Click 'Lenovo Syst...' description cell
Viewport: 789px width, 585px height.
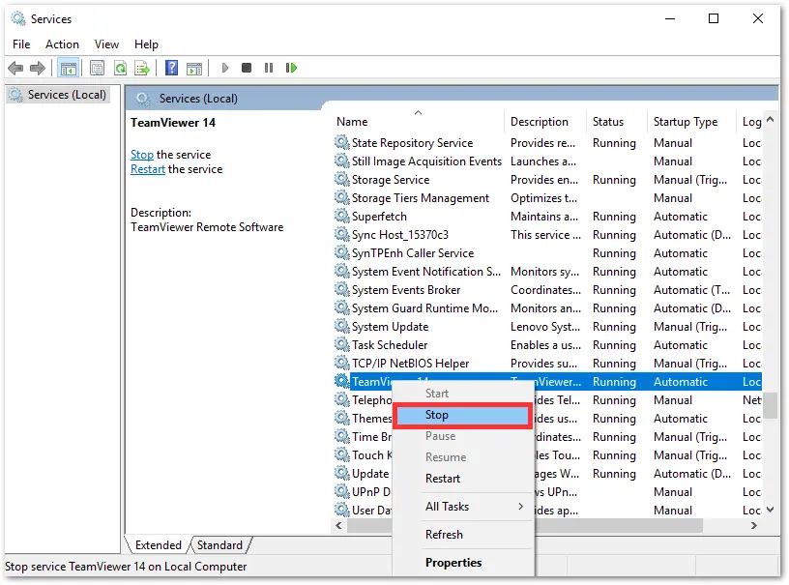pos(545,327)
